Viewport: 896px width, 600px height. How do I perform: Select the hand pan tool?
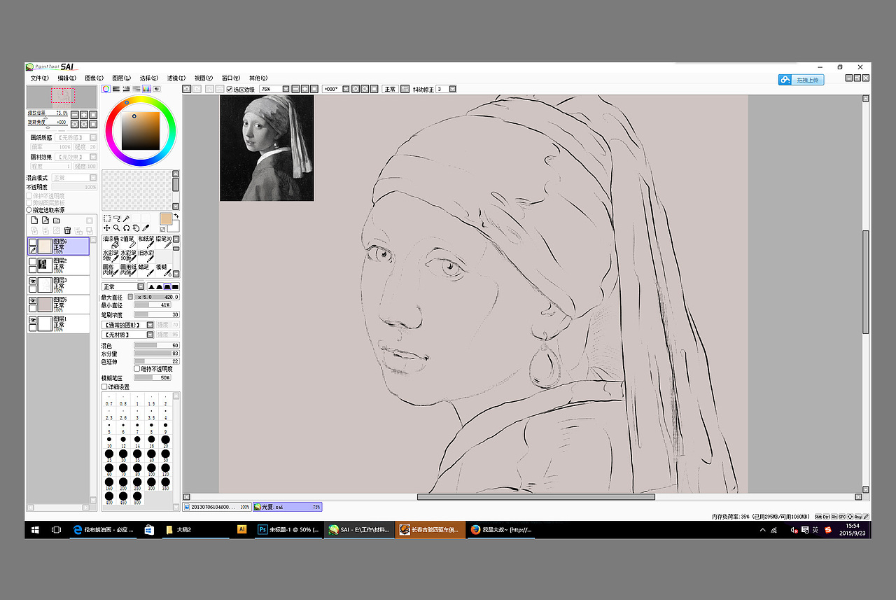pos(136,228)
